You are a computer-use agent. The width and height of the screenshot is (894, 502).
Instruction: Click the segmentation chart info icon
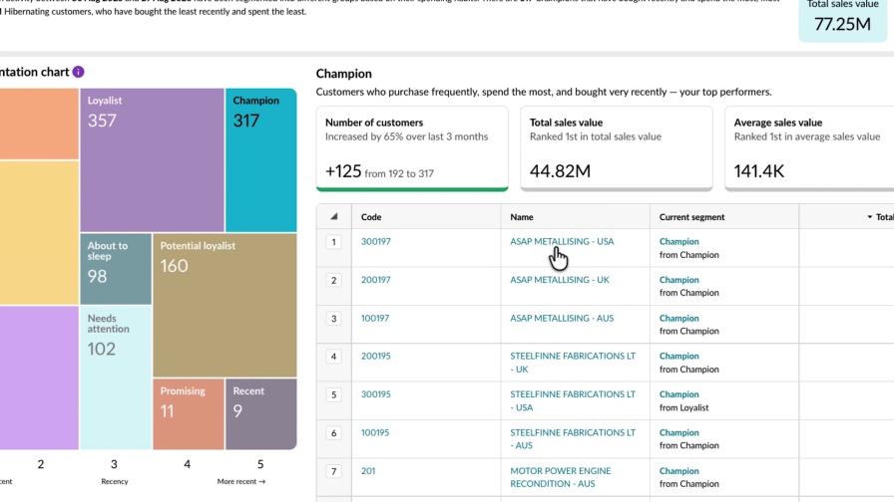click(78, 72)
